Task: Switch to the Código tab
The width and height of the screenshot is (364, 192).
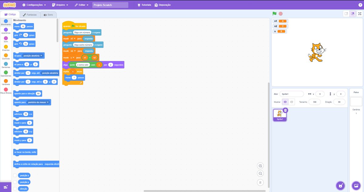Action: coord(10,14)
